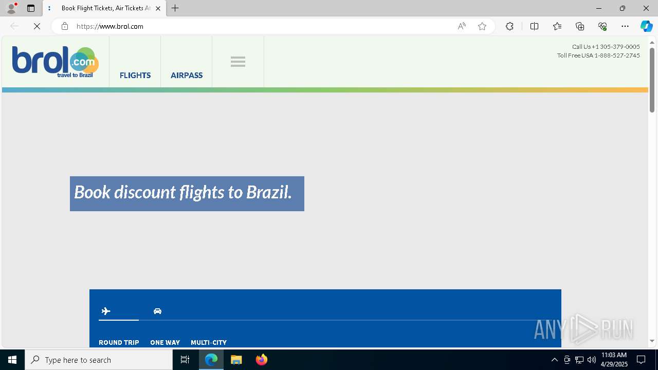
Task: Open Read aloud in address bar
Action: coord(462,26)
